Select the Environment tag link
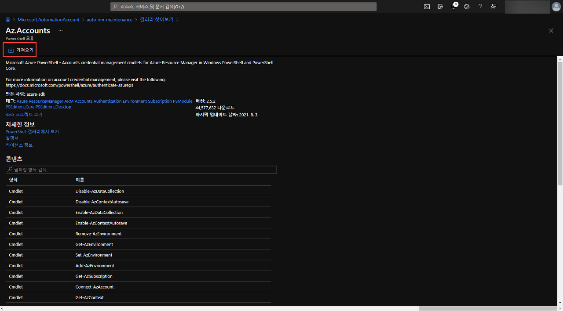 tap(135, 101)
